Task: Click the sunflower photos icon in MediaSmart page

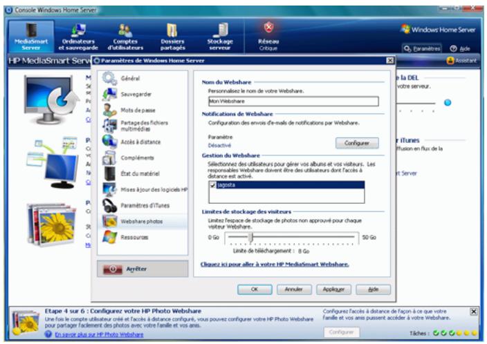Action: (52, 224)
